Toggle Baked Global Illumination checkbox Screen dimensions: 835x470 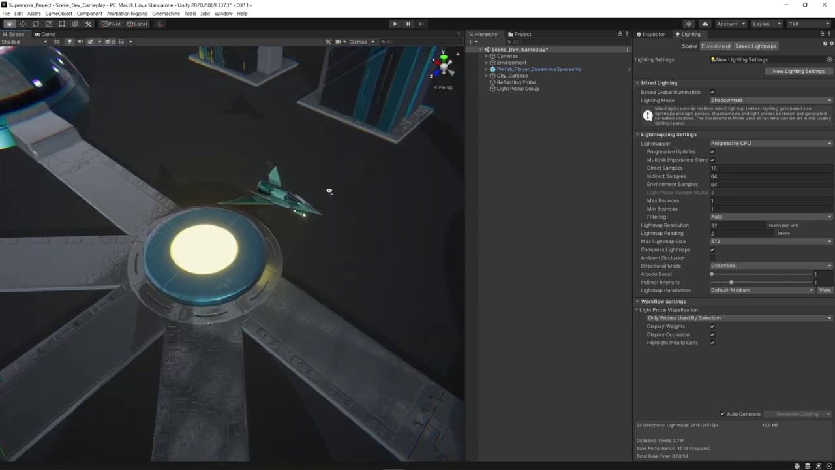click(x=712, y=93)
